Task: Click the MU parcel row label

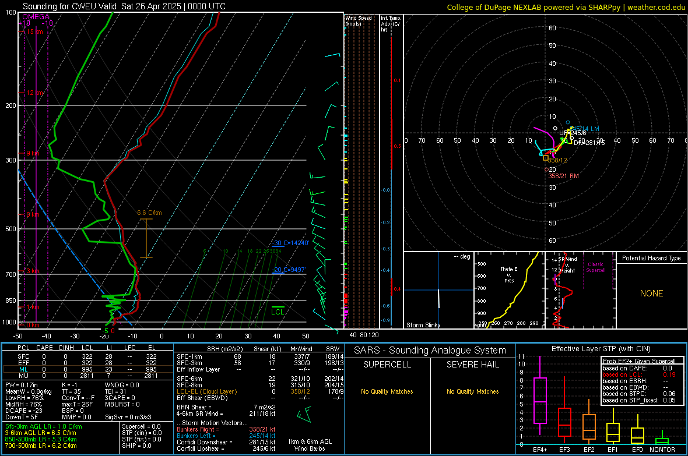Action: pos(23,376)
